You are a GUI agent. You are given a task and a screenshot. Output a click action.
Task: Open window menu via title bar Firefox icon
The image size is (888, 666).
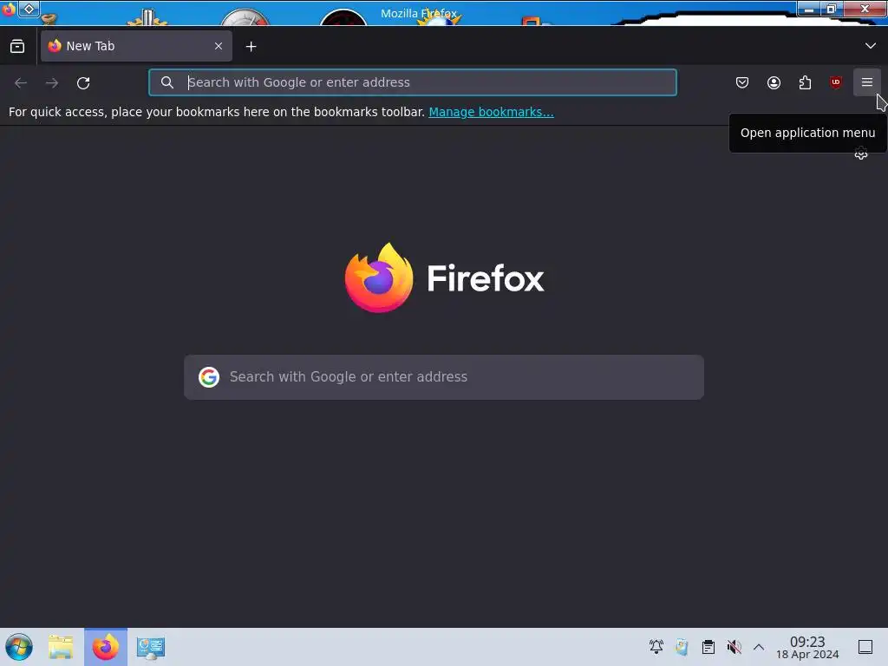click(x=9, y=9)
